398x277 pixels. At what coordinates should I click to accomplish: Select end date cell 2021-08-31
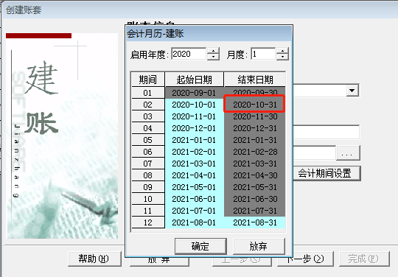click(x=254, y=222)
